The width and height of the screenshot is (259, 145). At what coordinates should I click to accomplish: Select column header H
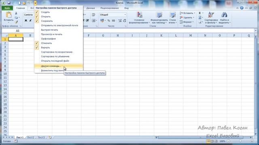118,35
